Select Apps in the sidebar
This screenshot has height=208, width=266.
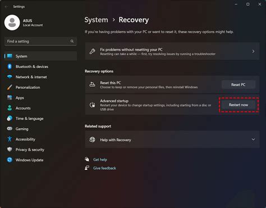[40, 98]
